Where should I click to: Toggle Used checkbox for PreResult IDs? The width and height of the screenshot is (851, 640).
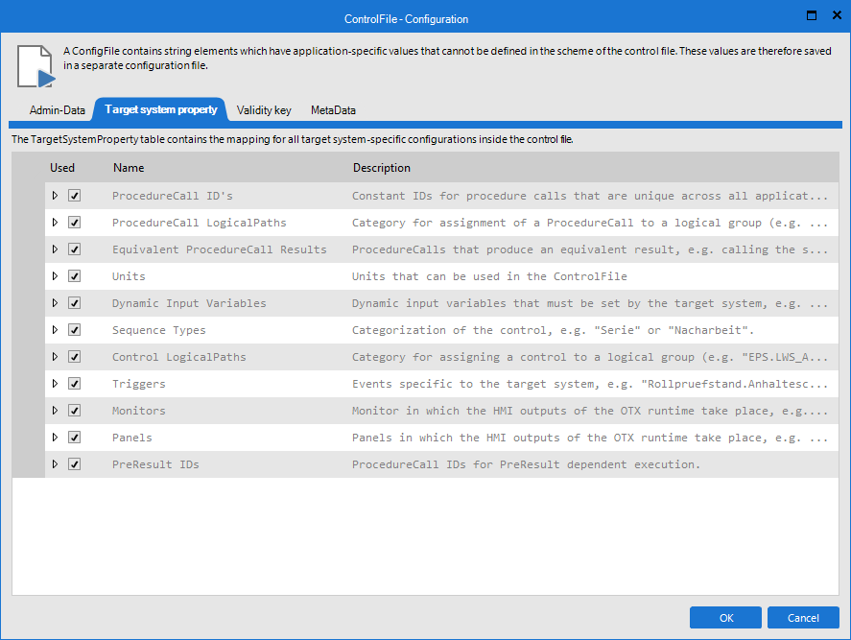click(x=74, y=464)
